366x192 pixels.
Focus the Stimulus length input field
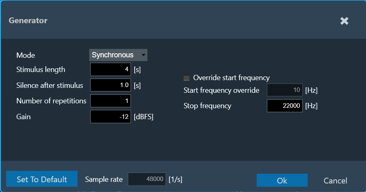111,69
